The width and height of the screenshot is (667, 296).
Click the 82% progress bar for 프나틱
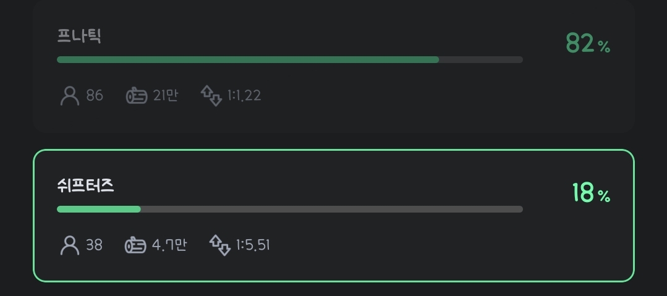click(290, 59)
